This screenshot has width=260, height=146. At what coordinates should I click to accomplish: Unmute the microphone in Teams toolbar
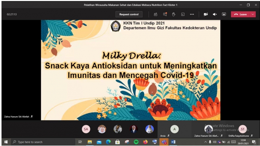pyautogui.click(x=215, y=14)
